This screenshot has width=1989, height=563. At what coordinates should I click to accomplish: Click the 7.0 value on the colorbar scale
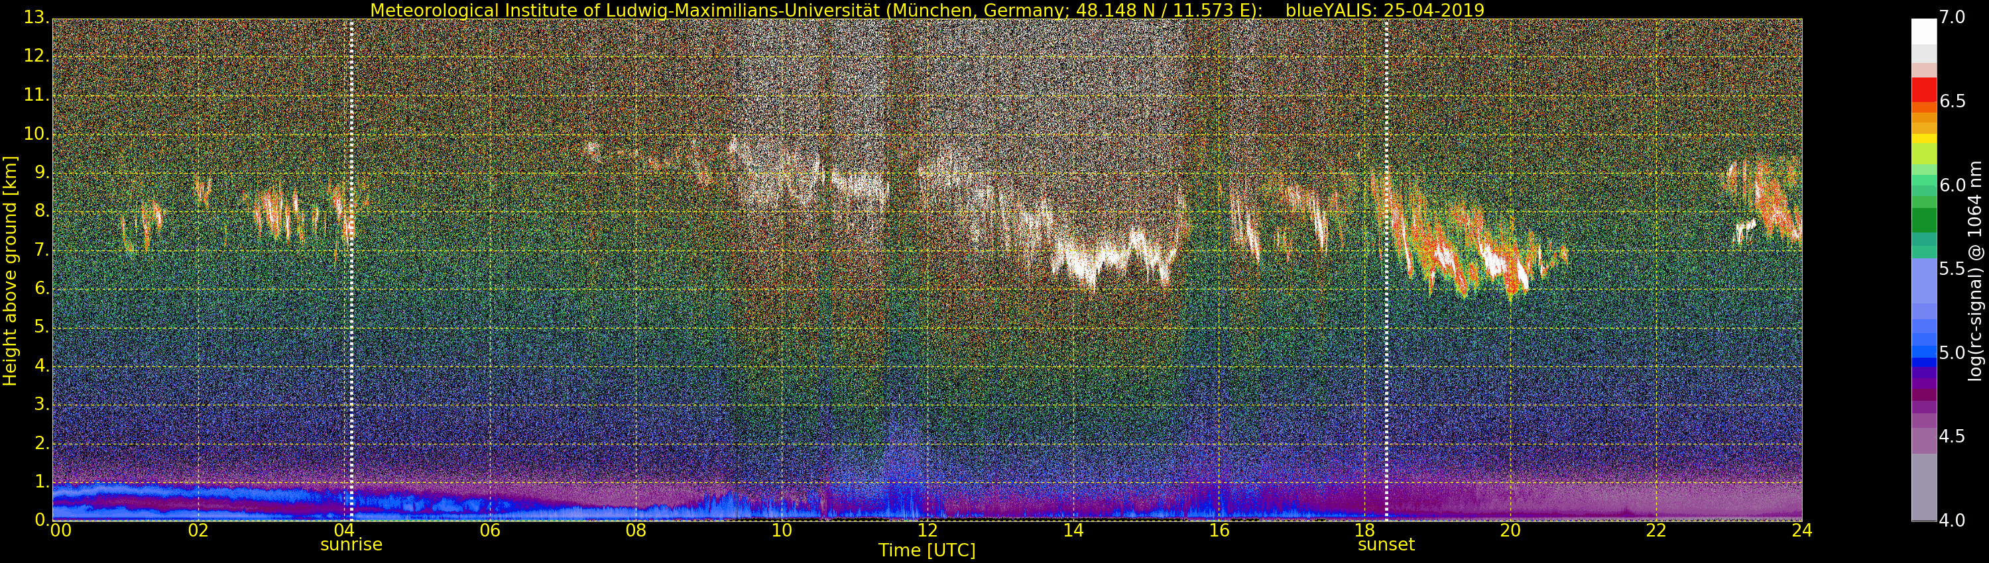1953,17
